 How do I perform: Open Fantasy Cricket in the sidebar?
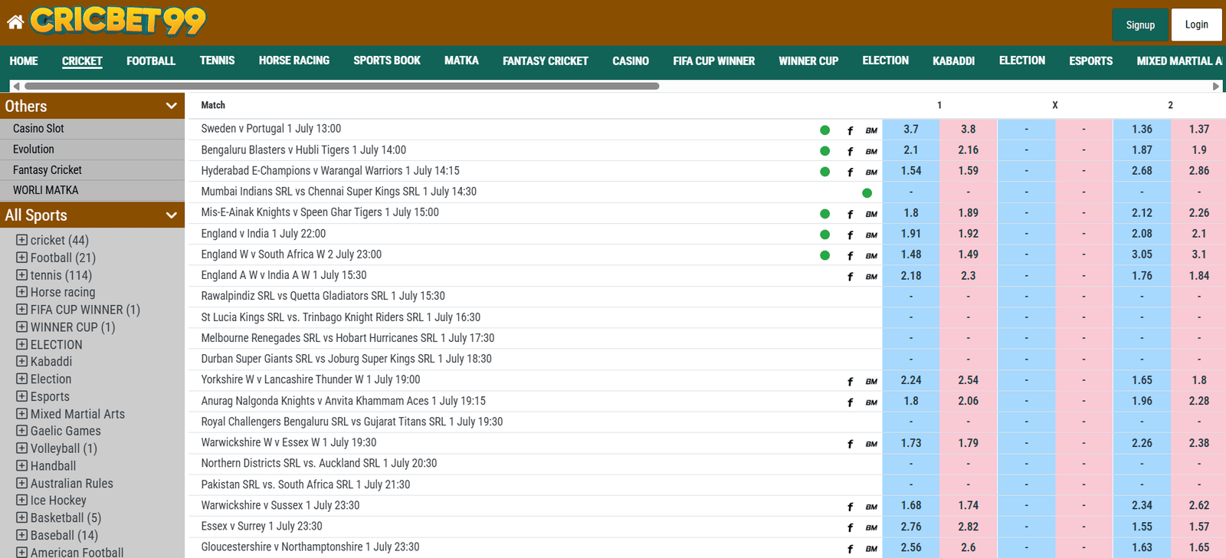coord(92,170)
